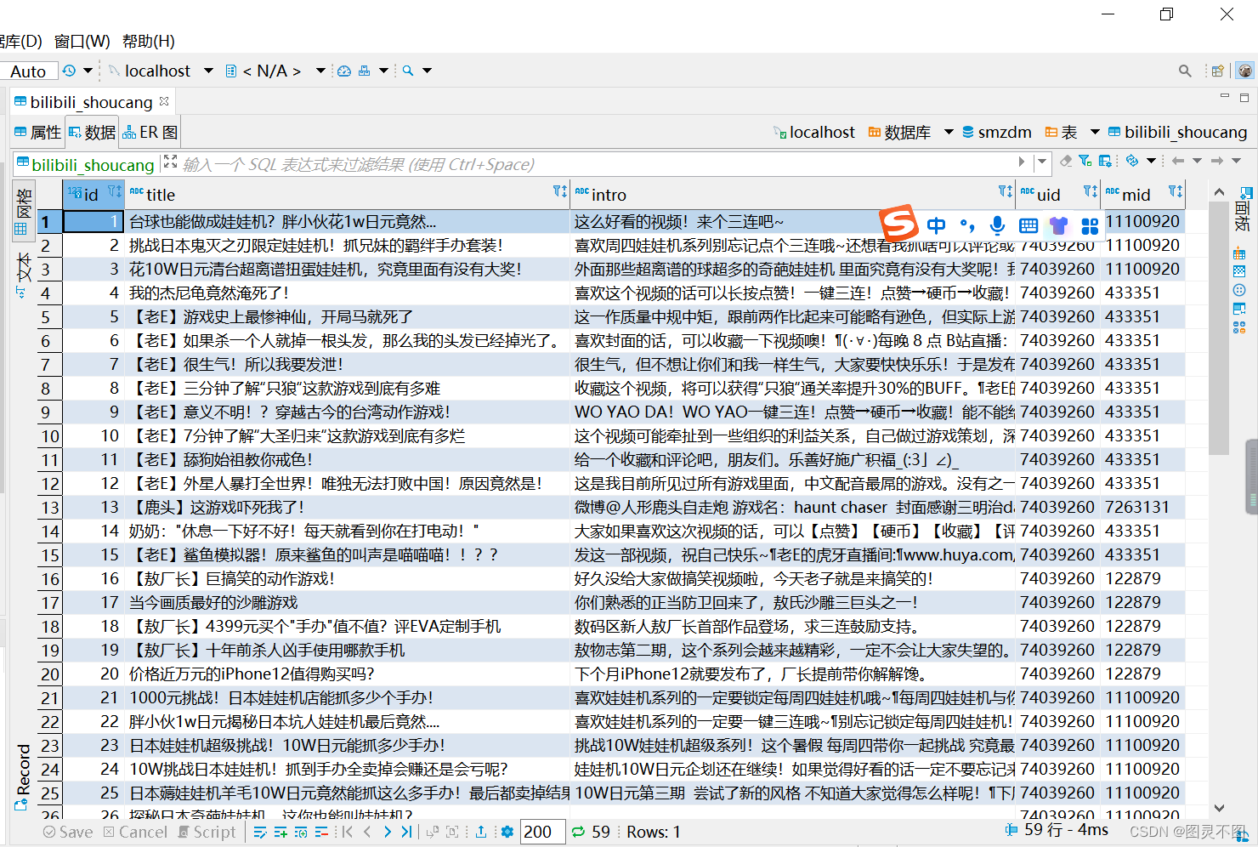The width and height of the screenshot is (1258, 847).
Task: Toggle the side panel button on right edge
Action: click(x=1244, y=210)
